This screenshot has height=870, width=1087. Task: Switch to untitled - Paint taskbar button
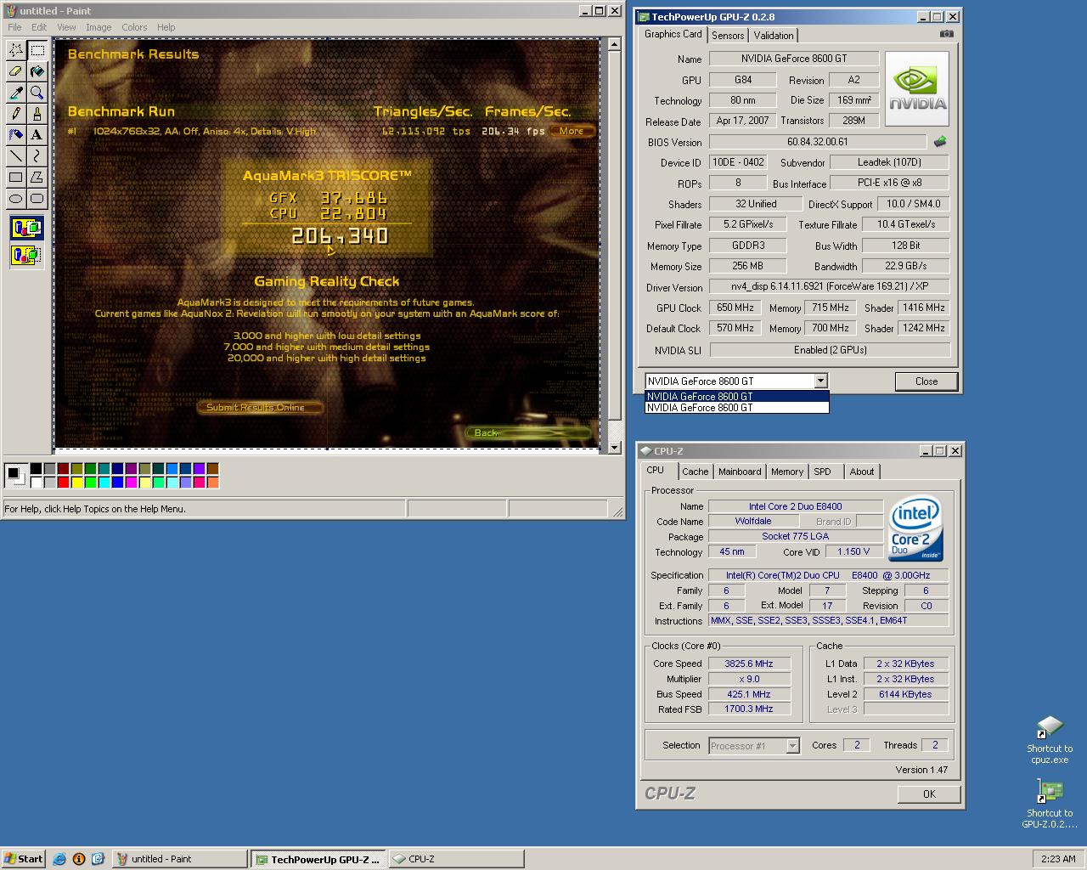(x=179, y=859)
